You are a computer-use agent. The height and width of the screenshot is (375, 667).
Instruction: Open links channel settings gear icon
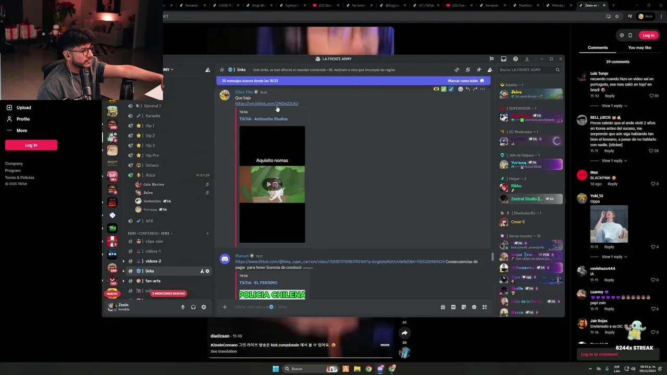pyautogui.click(x=207, y=271)
